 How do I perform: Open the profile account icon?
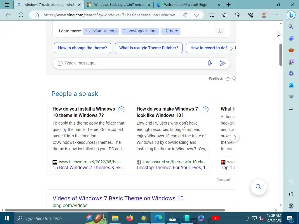pyautogui.click(x=264, y=15)
